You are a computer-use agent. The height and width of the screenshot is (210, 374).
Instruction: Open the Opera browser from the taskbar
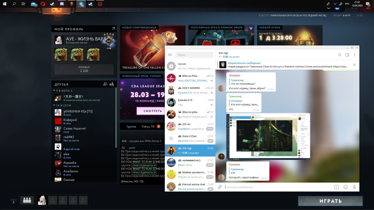(x=43, y=4)
